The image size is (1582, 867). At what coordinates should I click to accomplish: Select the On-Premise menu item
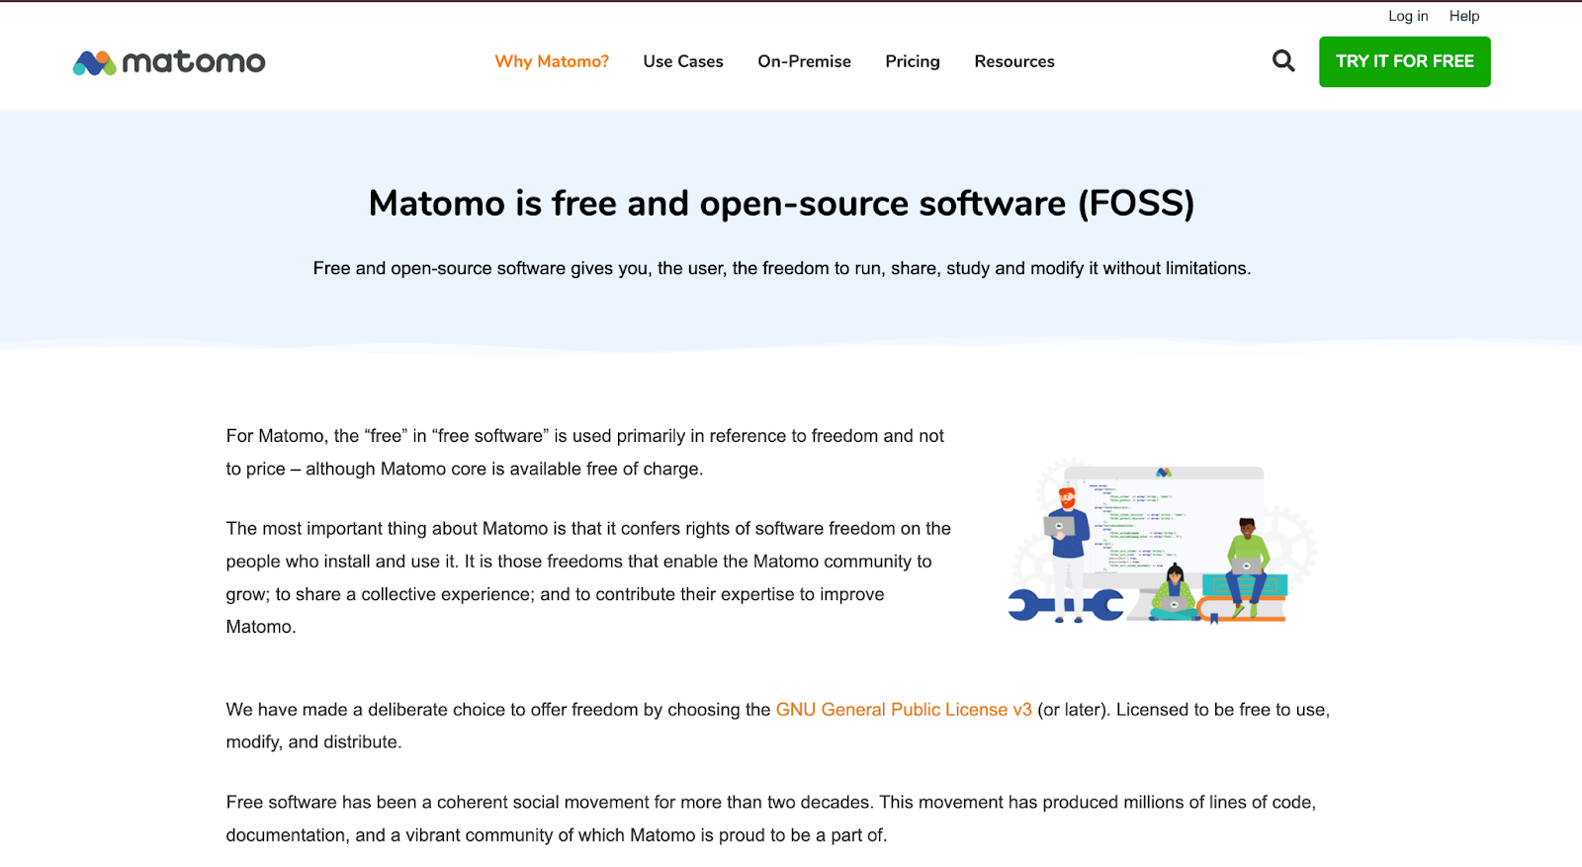click(804, 61)
